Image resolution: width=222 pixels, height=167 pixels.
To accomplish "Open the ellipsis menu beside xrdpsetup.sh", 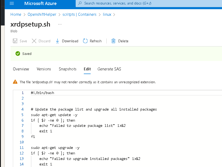I will [x=60, y=24].
